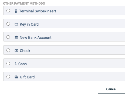Select the New Bank Account radio button
This screenshot has width=129, height=97.
(x=8, y=37)
